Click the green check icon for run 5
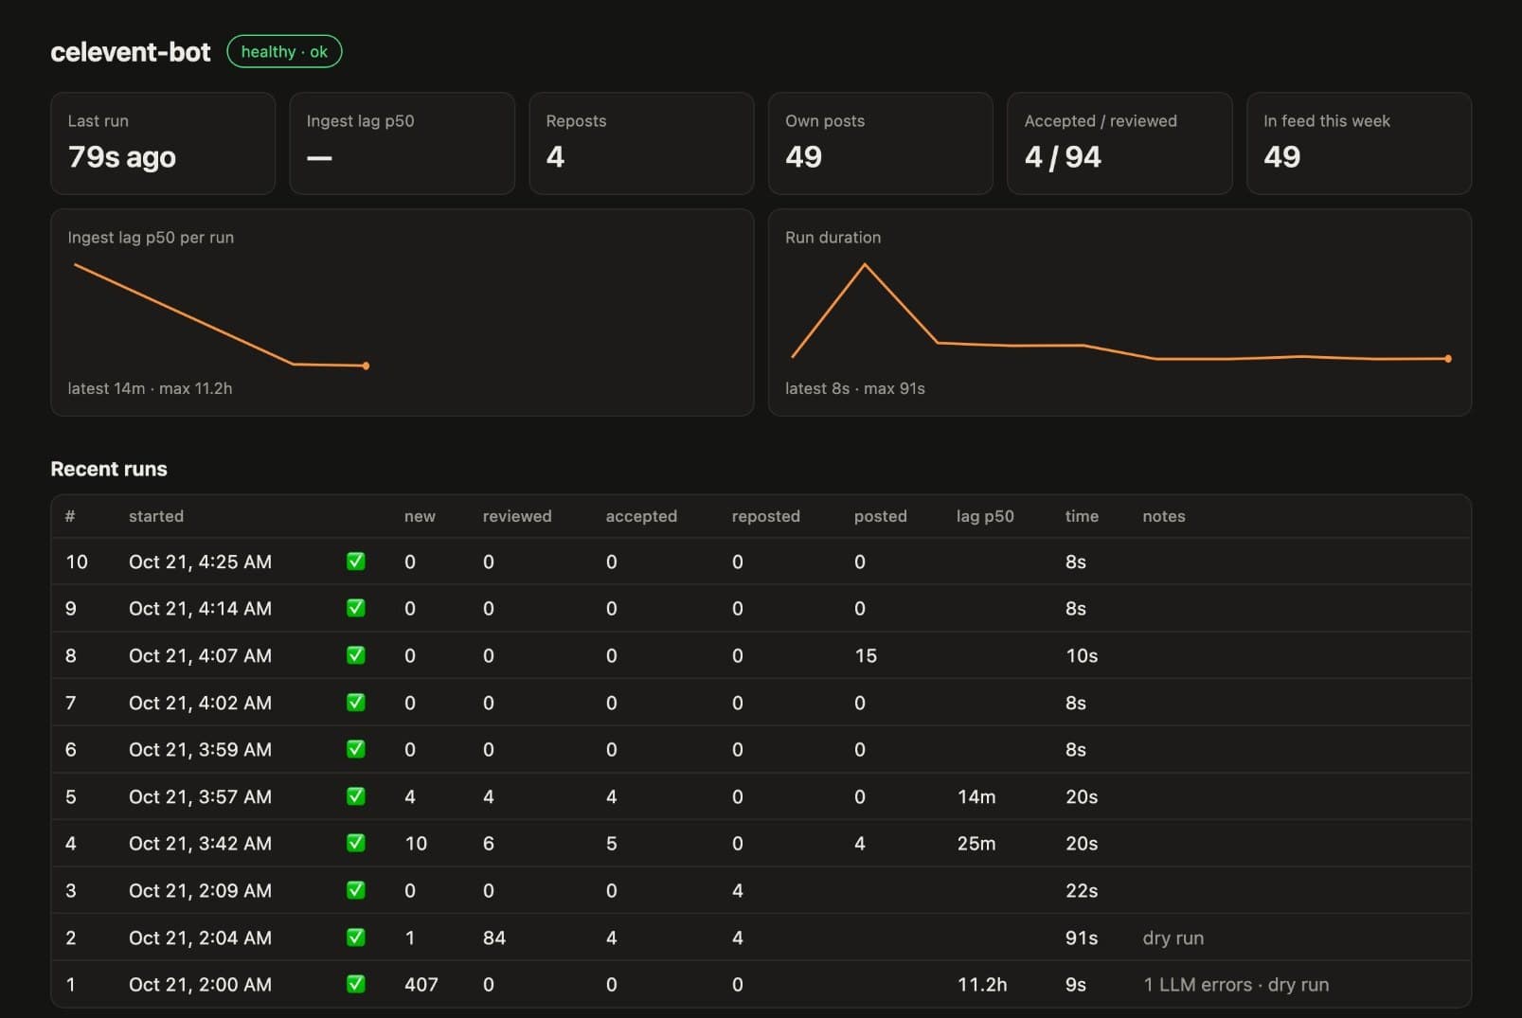The image size is (1522, 1018). (356, 796)
